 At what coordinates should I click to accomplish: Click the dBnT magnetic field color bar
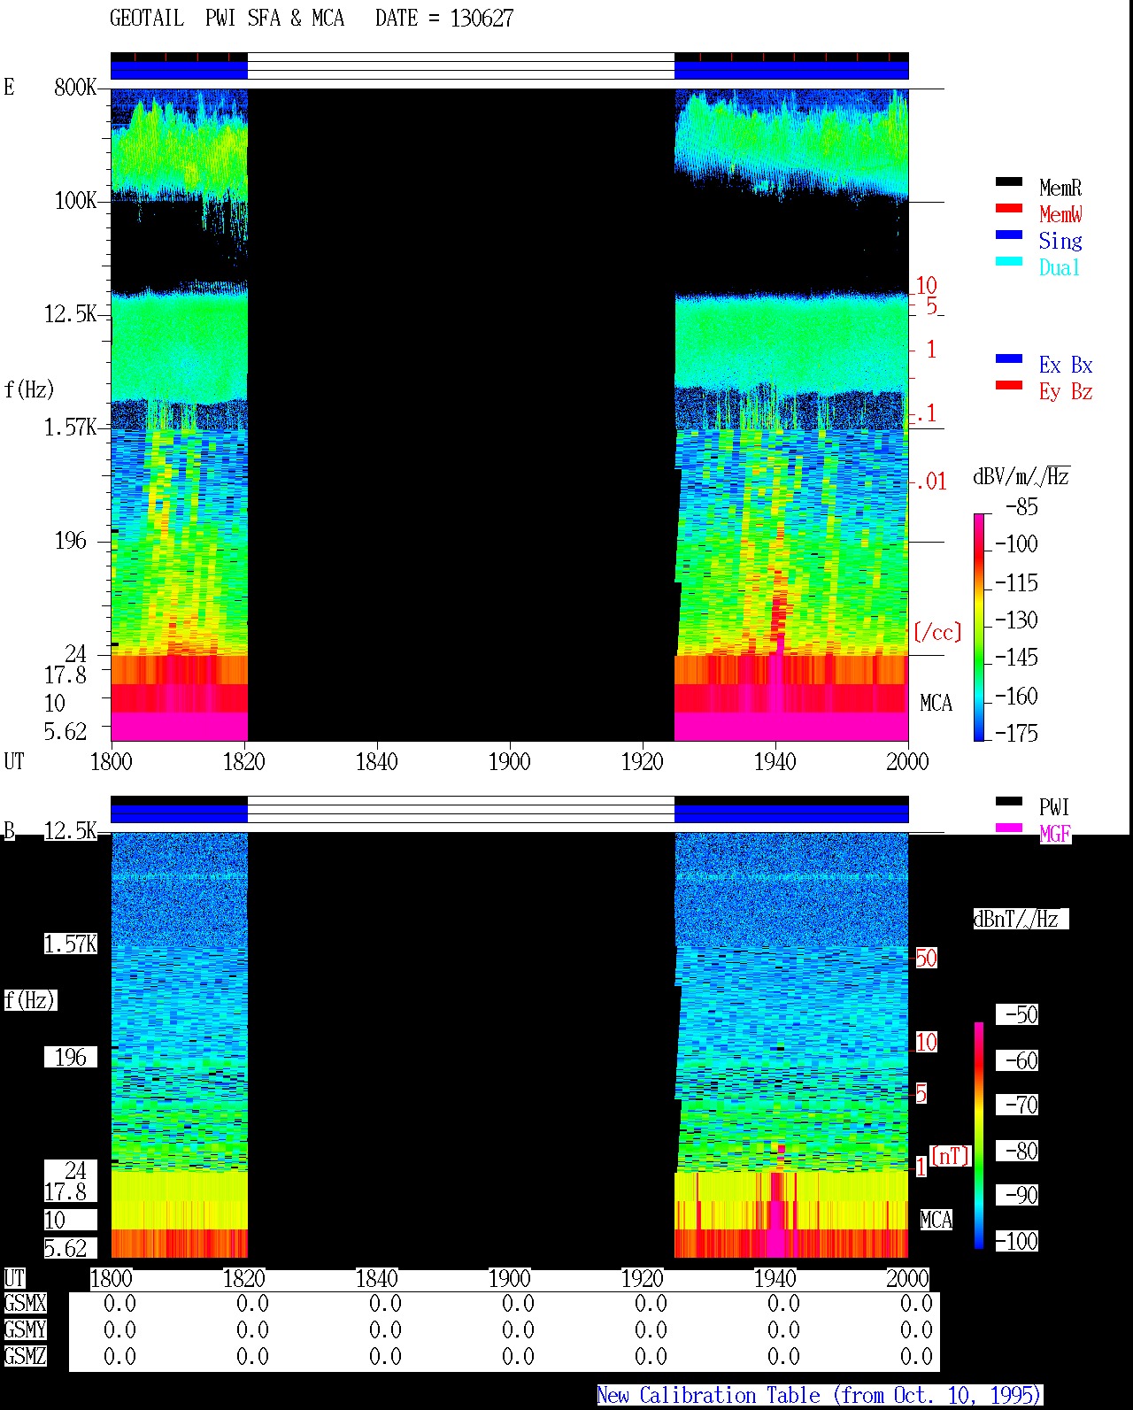coord(979,1136)
